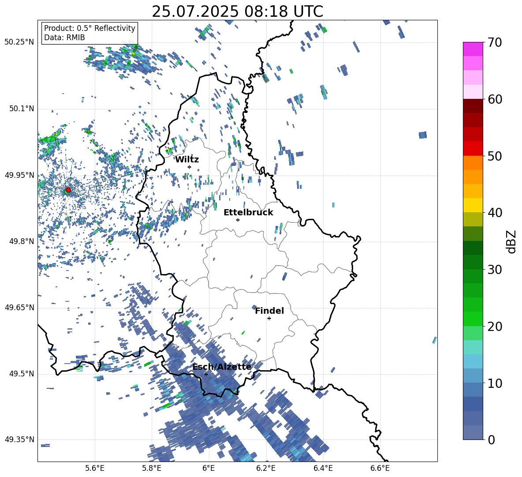Click the 60 tick on colorbar
Viewport: 522px width, 477px height.
(495, 99)
